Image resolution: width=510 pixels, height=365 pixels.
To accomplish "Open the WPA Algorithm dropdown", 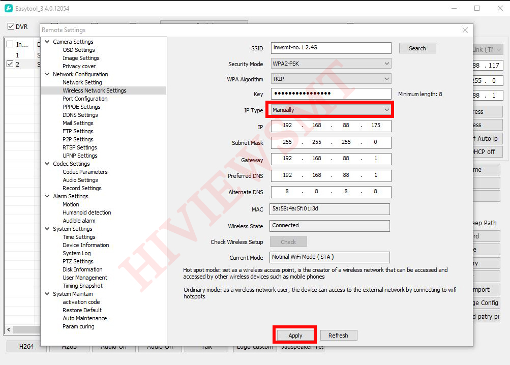I will tap(331, 79).
